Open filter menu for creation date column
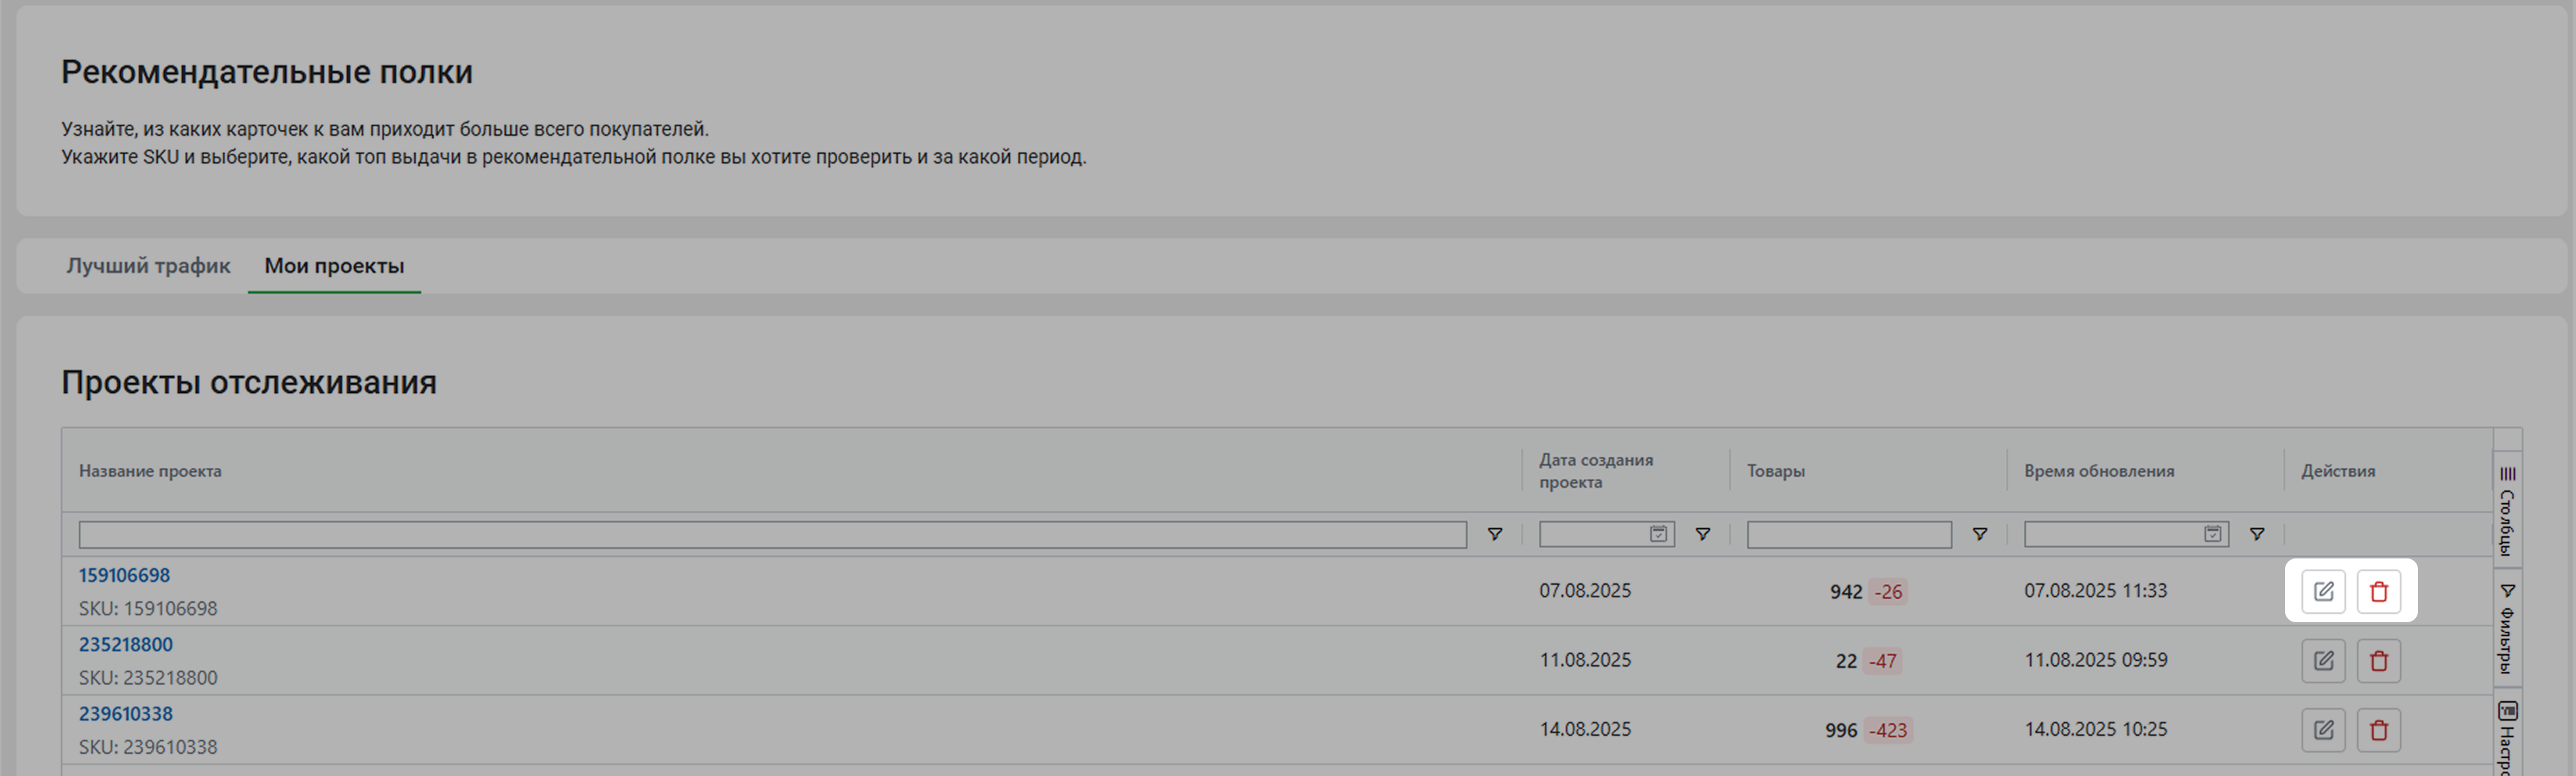Screen dimensions: 2576x776 click(1702, 534)
